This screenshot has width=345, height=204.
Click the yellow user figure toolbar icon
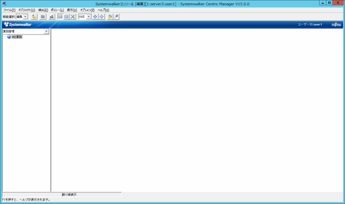pos(110,17)
